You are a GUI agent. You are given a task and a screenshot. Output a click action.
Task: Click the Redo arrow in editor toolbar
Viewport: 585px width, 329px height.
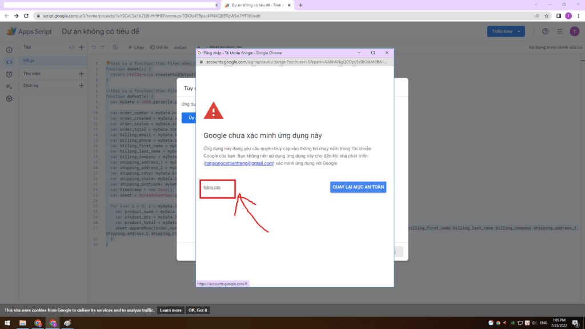(103, 47)
